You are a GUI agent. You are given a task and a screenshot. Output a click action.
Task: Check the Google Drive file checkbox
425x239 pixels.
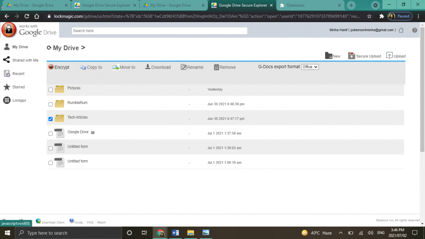[x=50, y=134]
